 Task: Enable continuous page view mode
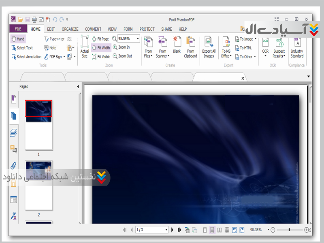point(212,230)
